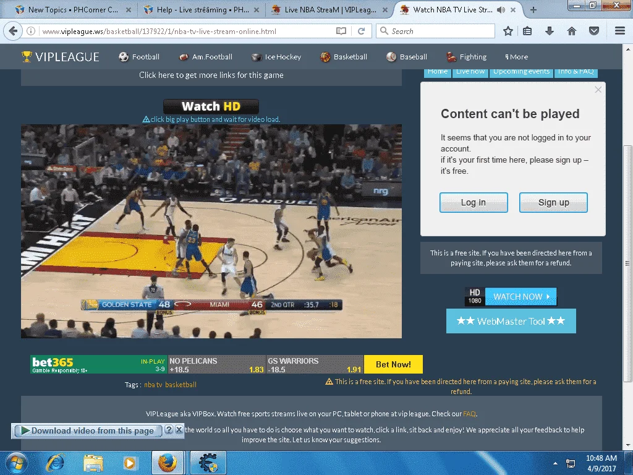Open the WebMaster Tool button
Image resolution: width=633 pixels, height=475 pixels.
click(511, 321)
